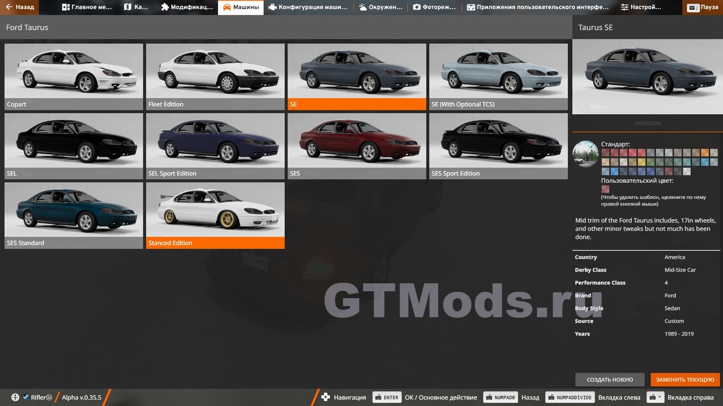Open Приложения пользовательского интерфейса tab
Screen dimensions: 723x406
click(x=537, y=7)
